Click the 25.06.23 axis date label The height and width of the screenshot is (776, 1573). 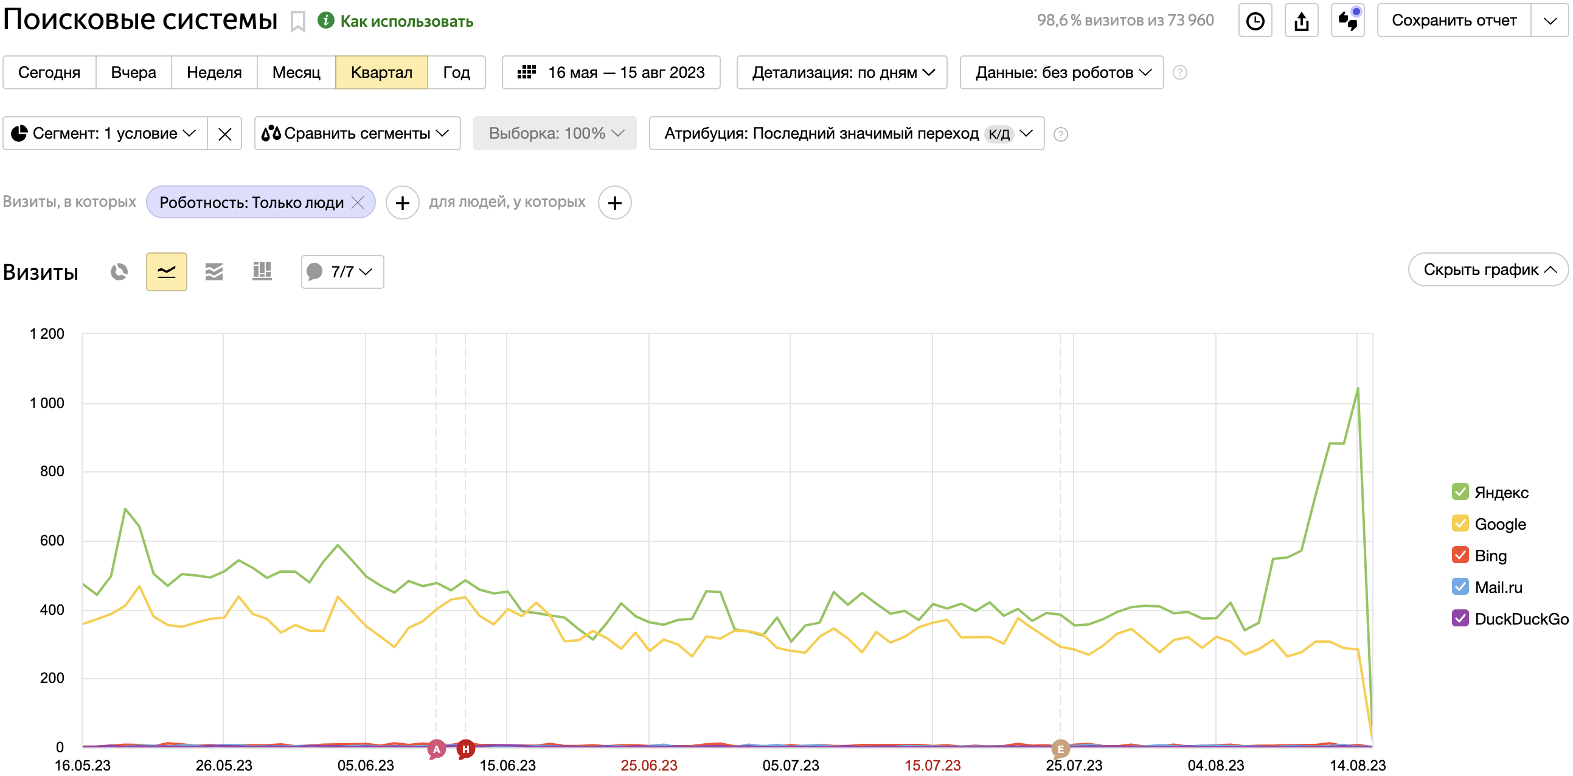coord(649,765)
